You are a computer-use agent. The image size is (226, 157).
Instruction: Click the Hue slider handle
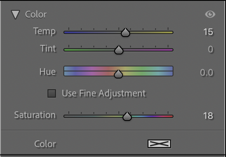pyautogui.click(x=118, y=74)
